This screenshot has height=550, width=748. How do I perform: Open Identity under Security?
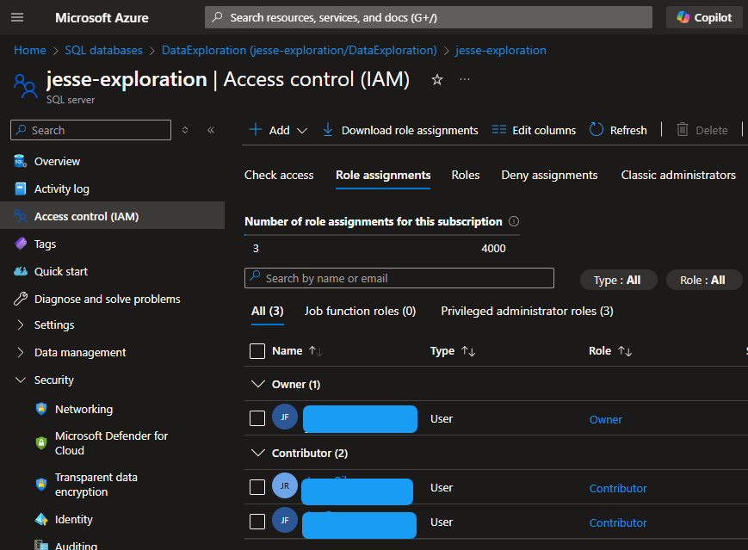pos(73,520)
